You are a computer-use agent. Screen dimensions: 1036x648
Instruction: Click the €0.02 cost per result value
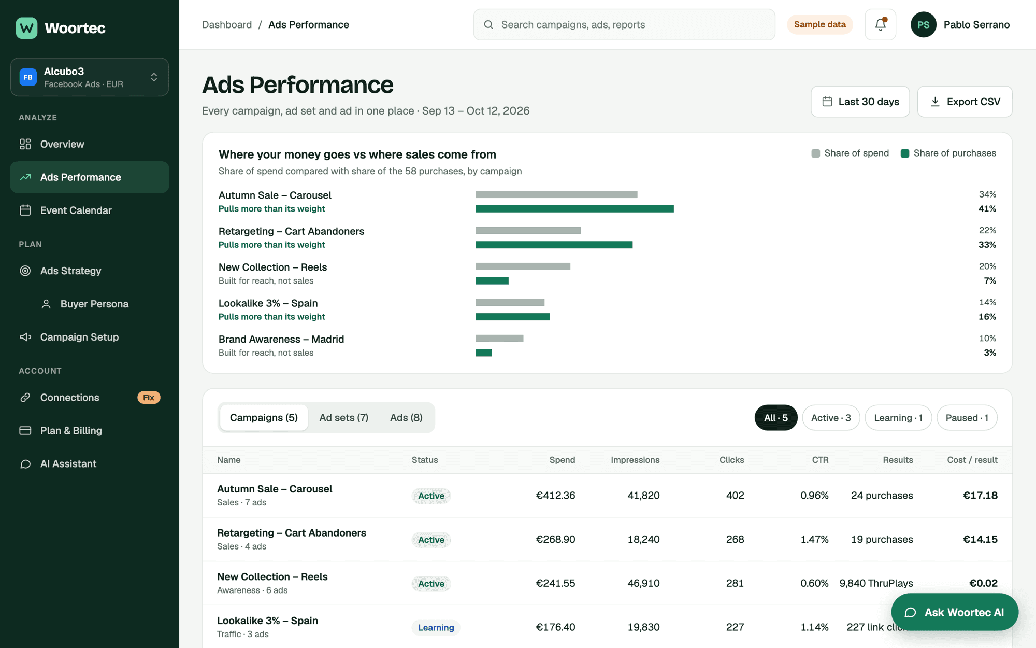[x=983, y=583]
